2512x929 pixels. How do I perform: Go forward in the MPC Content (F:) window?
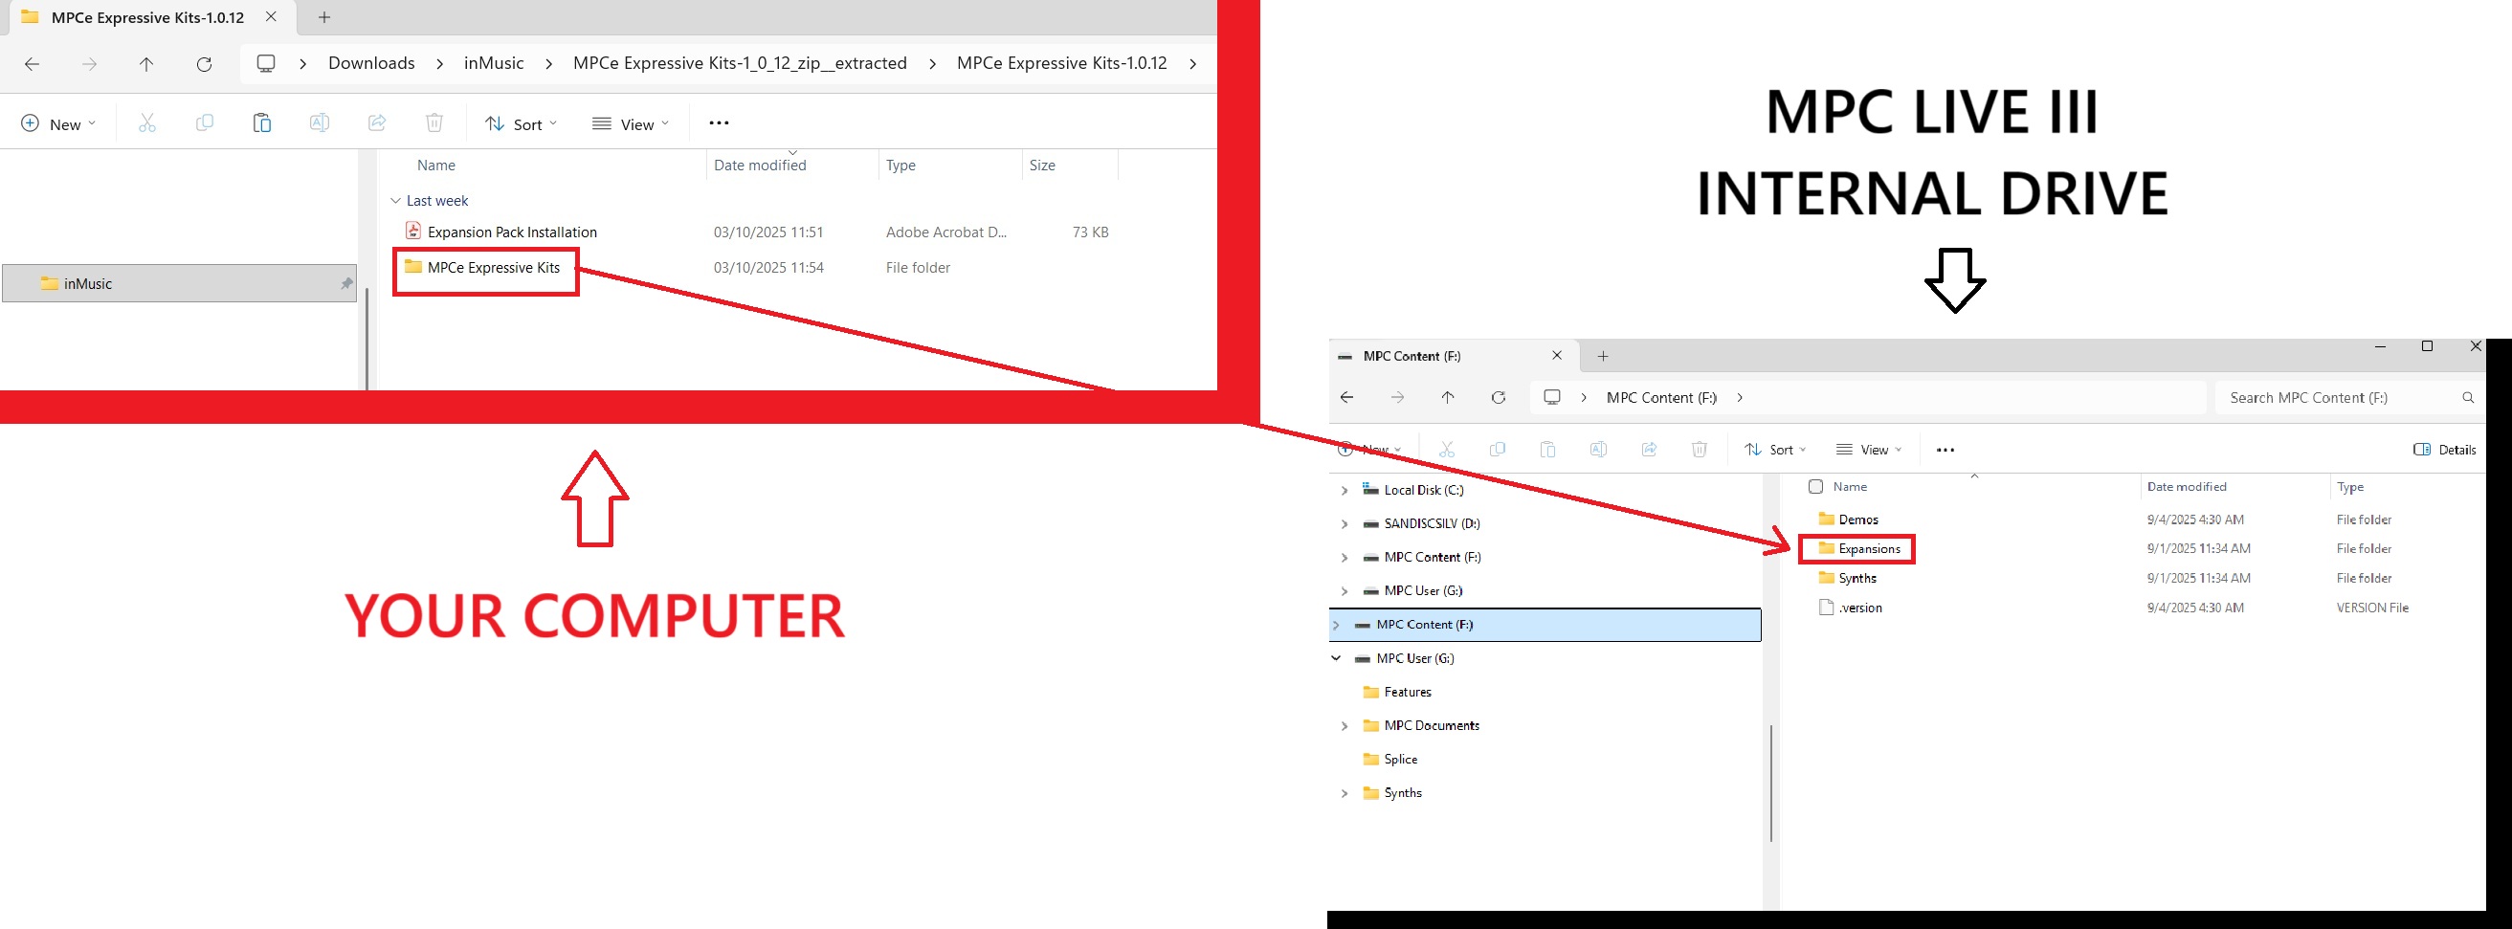click(x=1397, y=397)
